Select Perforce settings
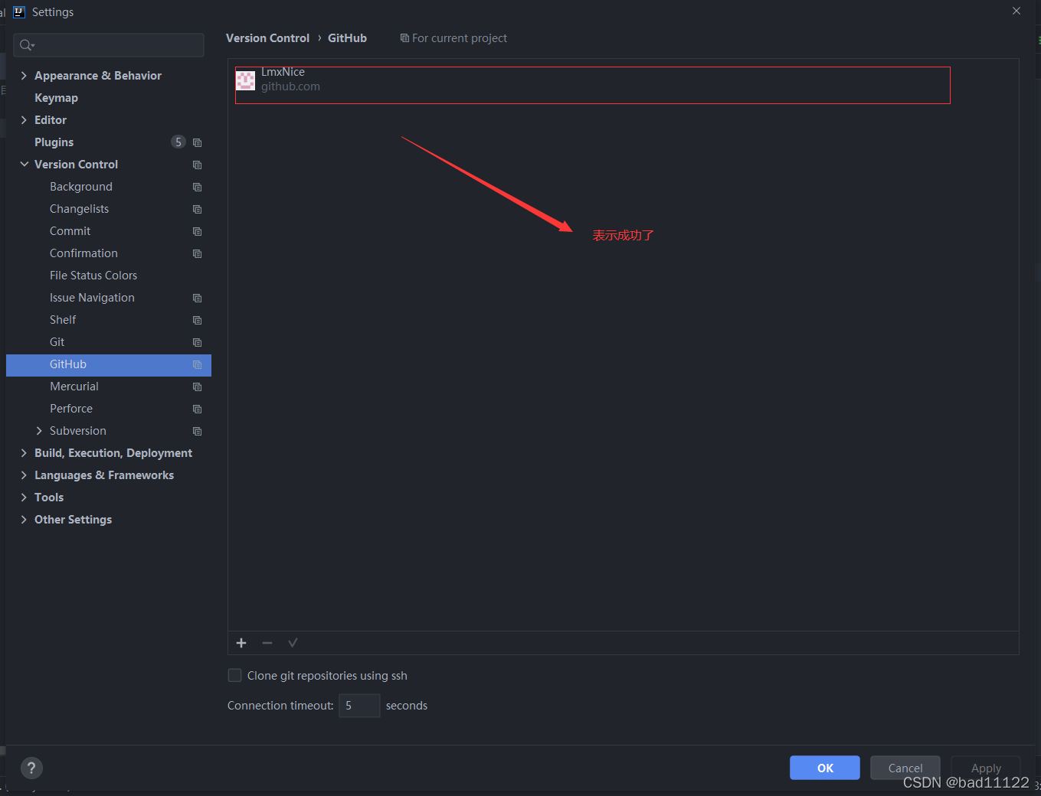The image size is (1041, 796). click(x=71, y=409)
